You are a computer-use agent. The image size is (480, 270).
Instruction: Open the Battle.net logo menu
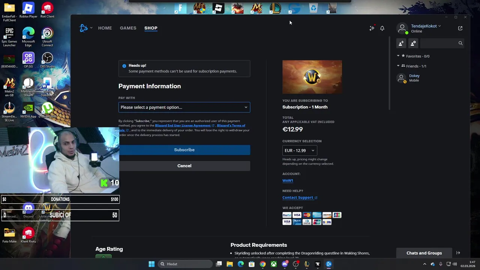(x=84, y=28)
